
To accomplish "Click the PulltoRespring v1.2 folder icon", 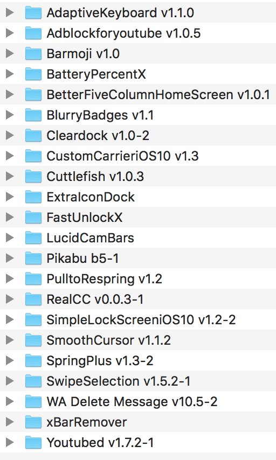I will point(33,278).
